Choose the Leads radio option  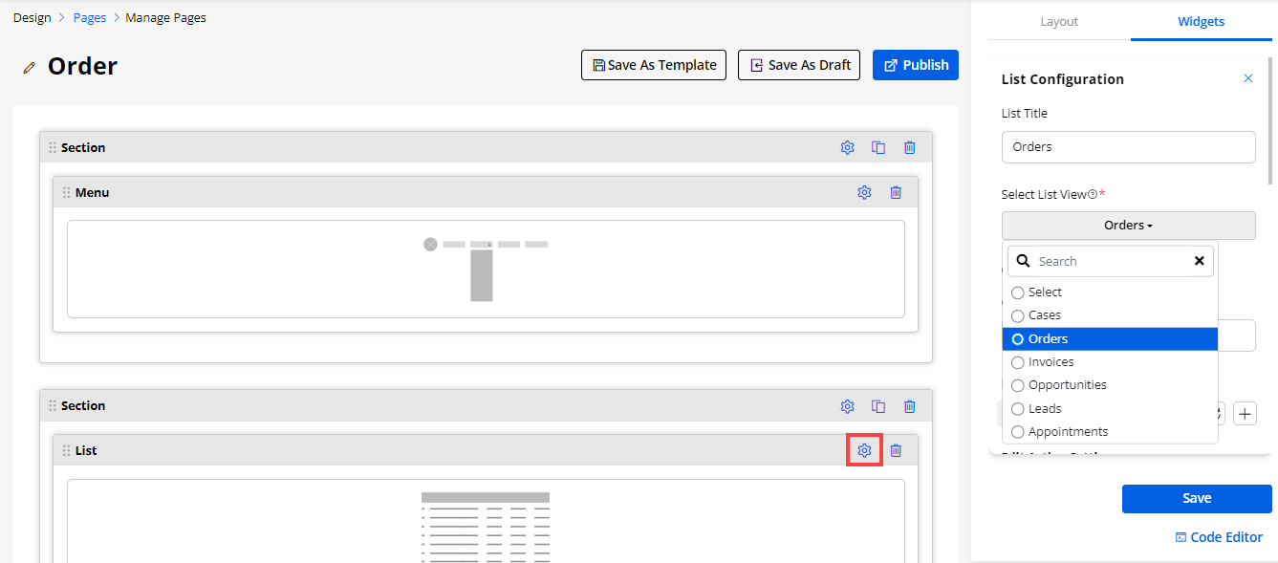pyautogui.click(x=1018, y=409)
